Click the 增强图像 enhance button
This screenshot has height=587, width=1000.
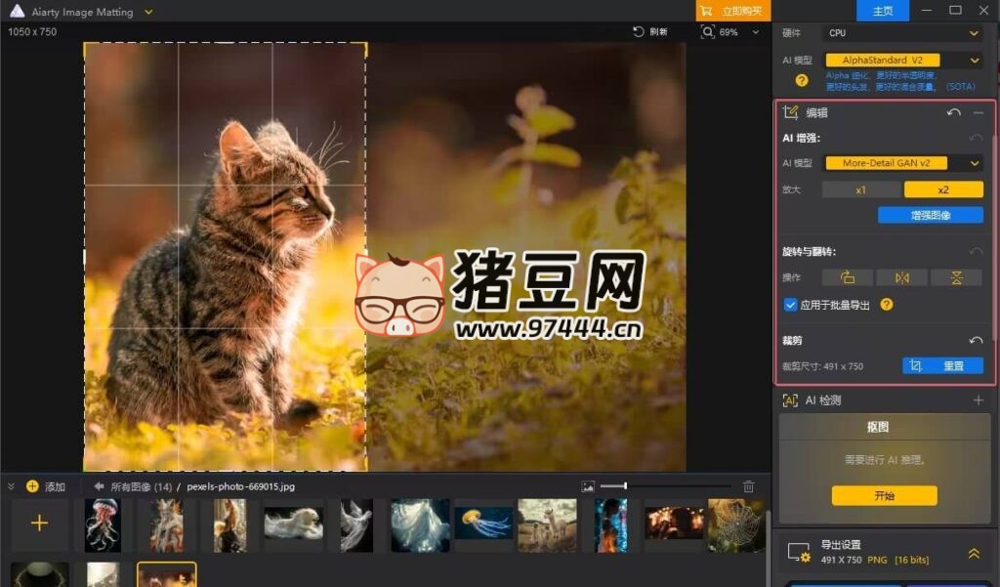tap(931, 214)
